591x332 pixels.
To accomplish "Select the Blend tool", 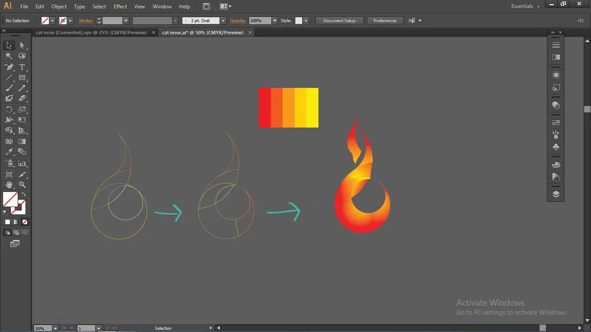I will [x=22, y=152].
